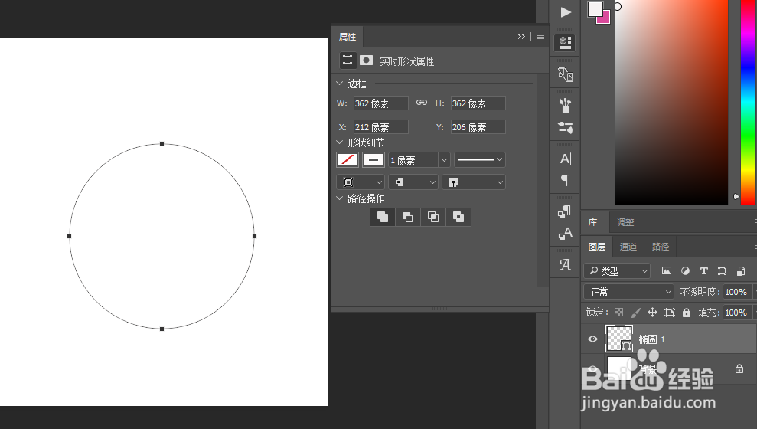Switch to the 调整 tab
757x429 pixels.
point(625,222)
